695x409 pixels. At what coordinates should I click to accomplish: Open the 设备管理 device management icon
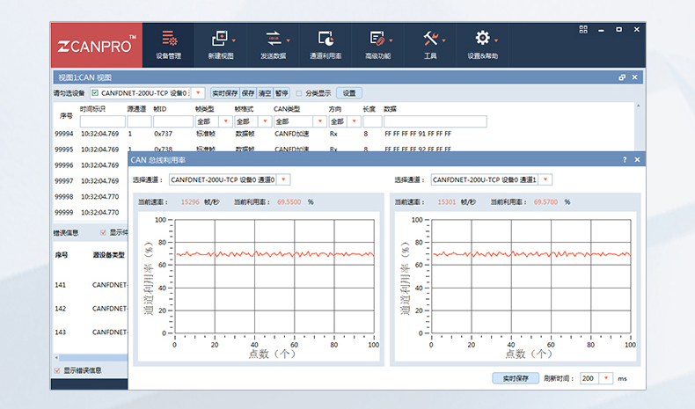[168, 40]
